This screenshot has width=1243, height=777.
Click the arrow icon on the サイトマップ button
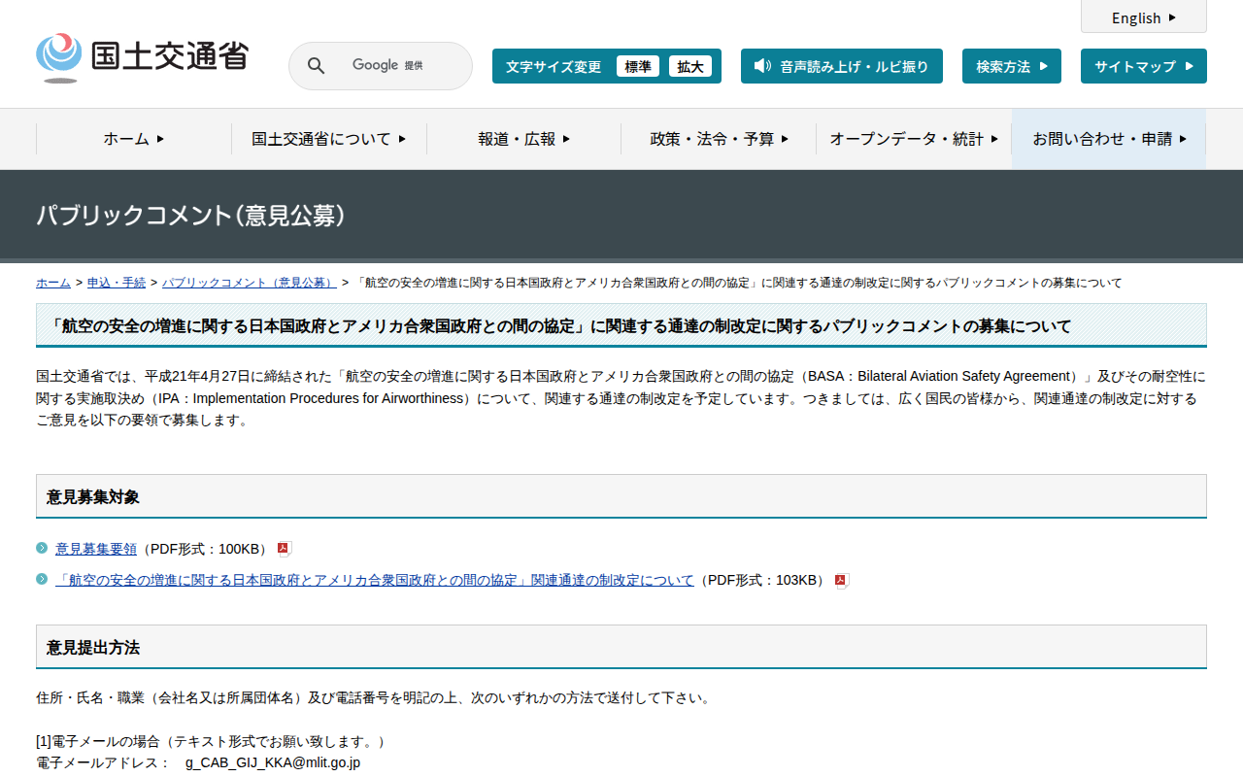[1189, 66]
